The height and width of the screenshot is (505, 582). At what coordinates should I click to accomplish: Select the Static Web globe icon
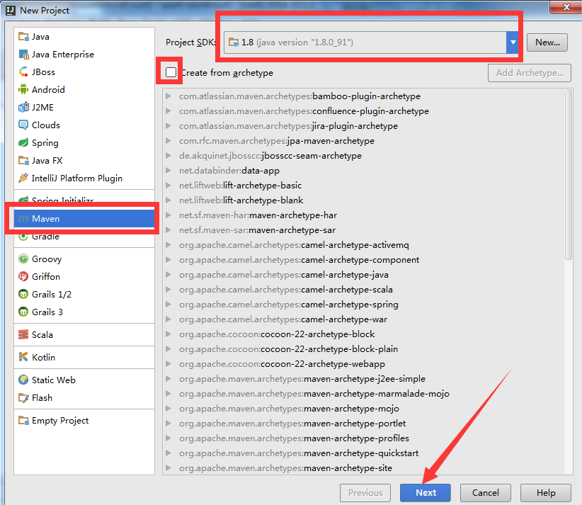point(23,380)
